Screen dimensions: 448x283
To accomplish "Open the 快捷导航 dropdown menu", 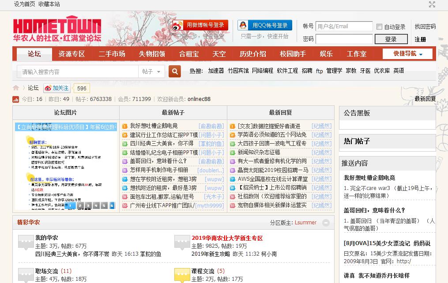I will point(408,54).
